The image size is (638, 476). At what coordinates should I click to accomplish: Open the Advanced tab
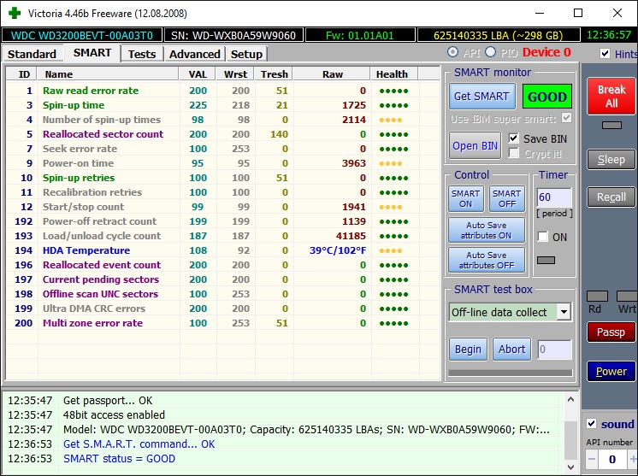[194, 54]
